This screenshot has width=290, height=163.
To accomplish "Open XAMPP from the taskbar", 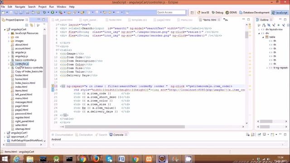I will click(x=149, y=159).
